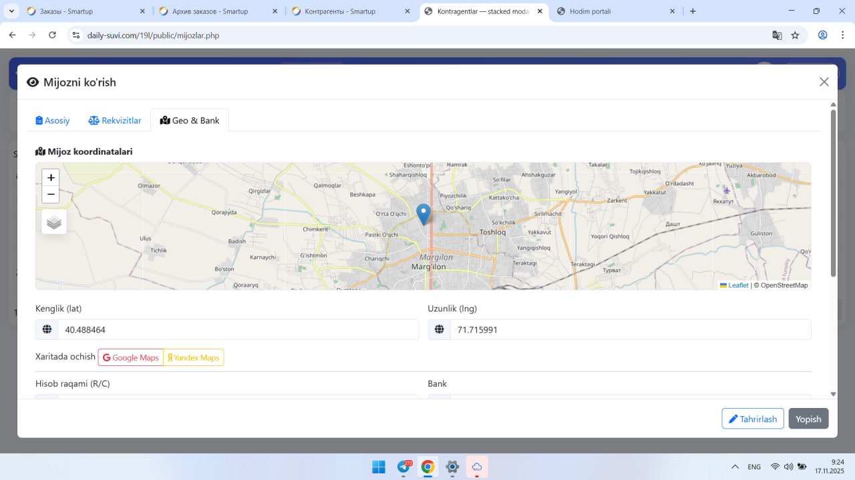The image size is (855, 480).
Task: Show hidden system tray icons
Action: [x=735, y=467]
